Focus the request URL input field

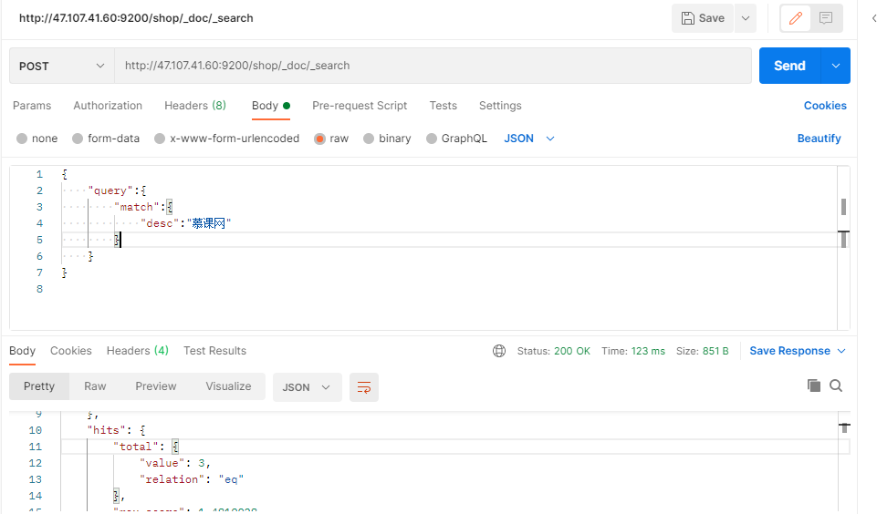coord(433,66)
